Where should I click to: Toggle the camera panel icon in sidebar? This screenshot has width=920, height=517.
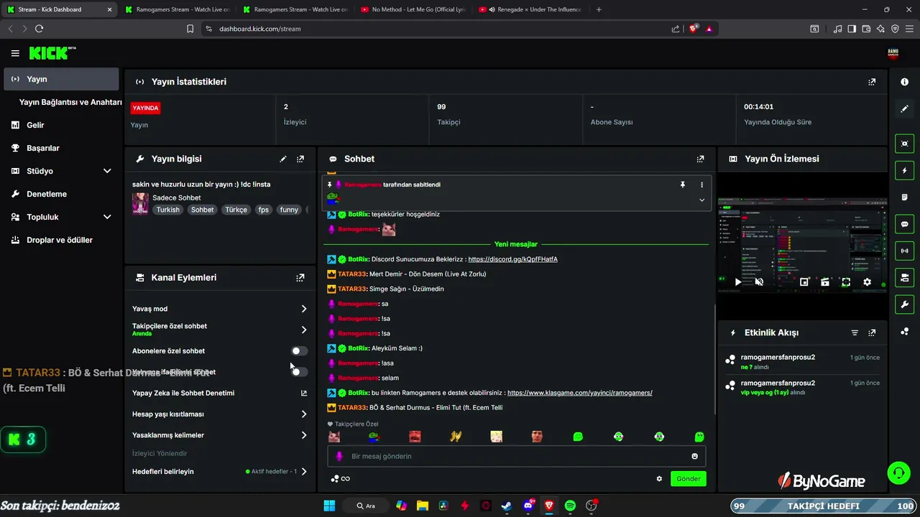(905, 277)
